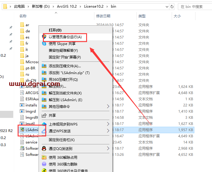212x172 pixels.
Task: Click the refresh button in address bar
Action: [172, 6]
